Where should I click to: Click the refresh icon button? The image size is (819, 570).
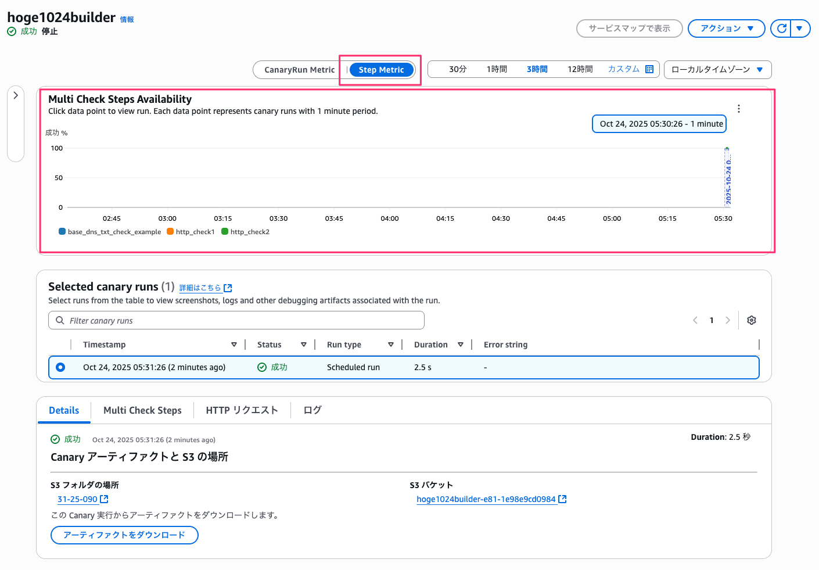782,28
